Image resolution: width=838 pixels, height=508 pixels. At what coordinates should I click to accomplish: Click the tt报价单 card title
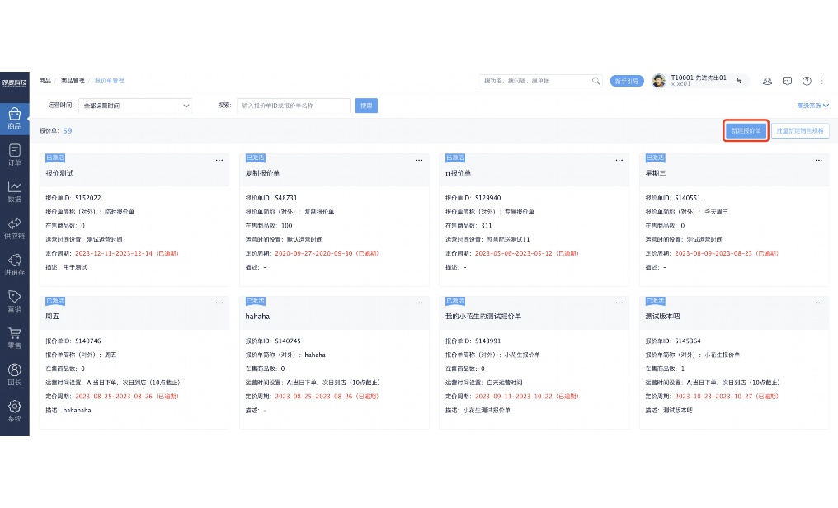pos(458,174)
